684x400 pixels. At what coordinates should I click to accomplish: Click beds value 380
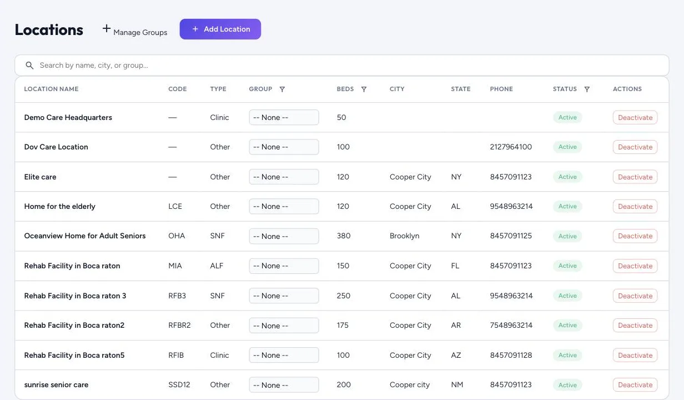click(x=344, y=236)
